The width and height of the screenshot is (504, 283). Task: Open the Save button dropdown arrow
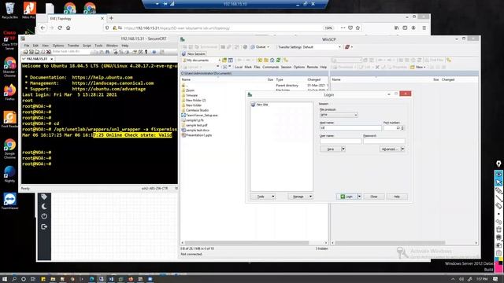pos(343,149)
